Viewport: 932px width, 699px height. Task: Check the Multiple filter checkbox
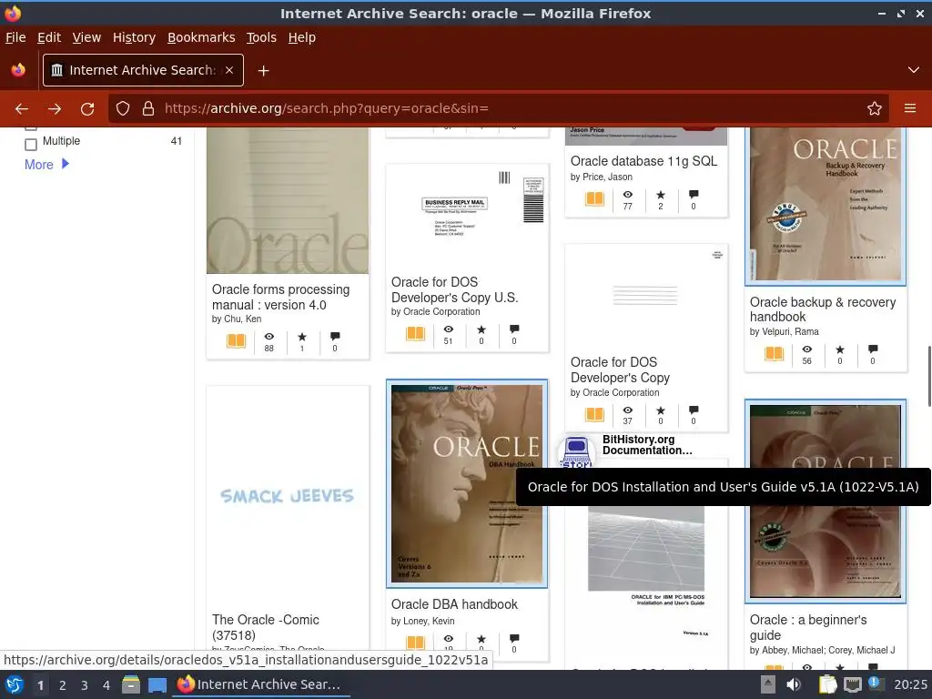(31, 144)
